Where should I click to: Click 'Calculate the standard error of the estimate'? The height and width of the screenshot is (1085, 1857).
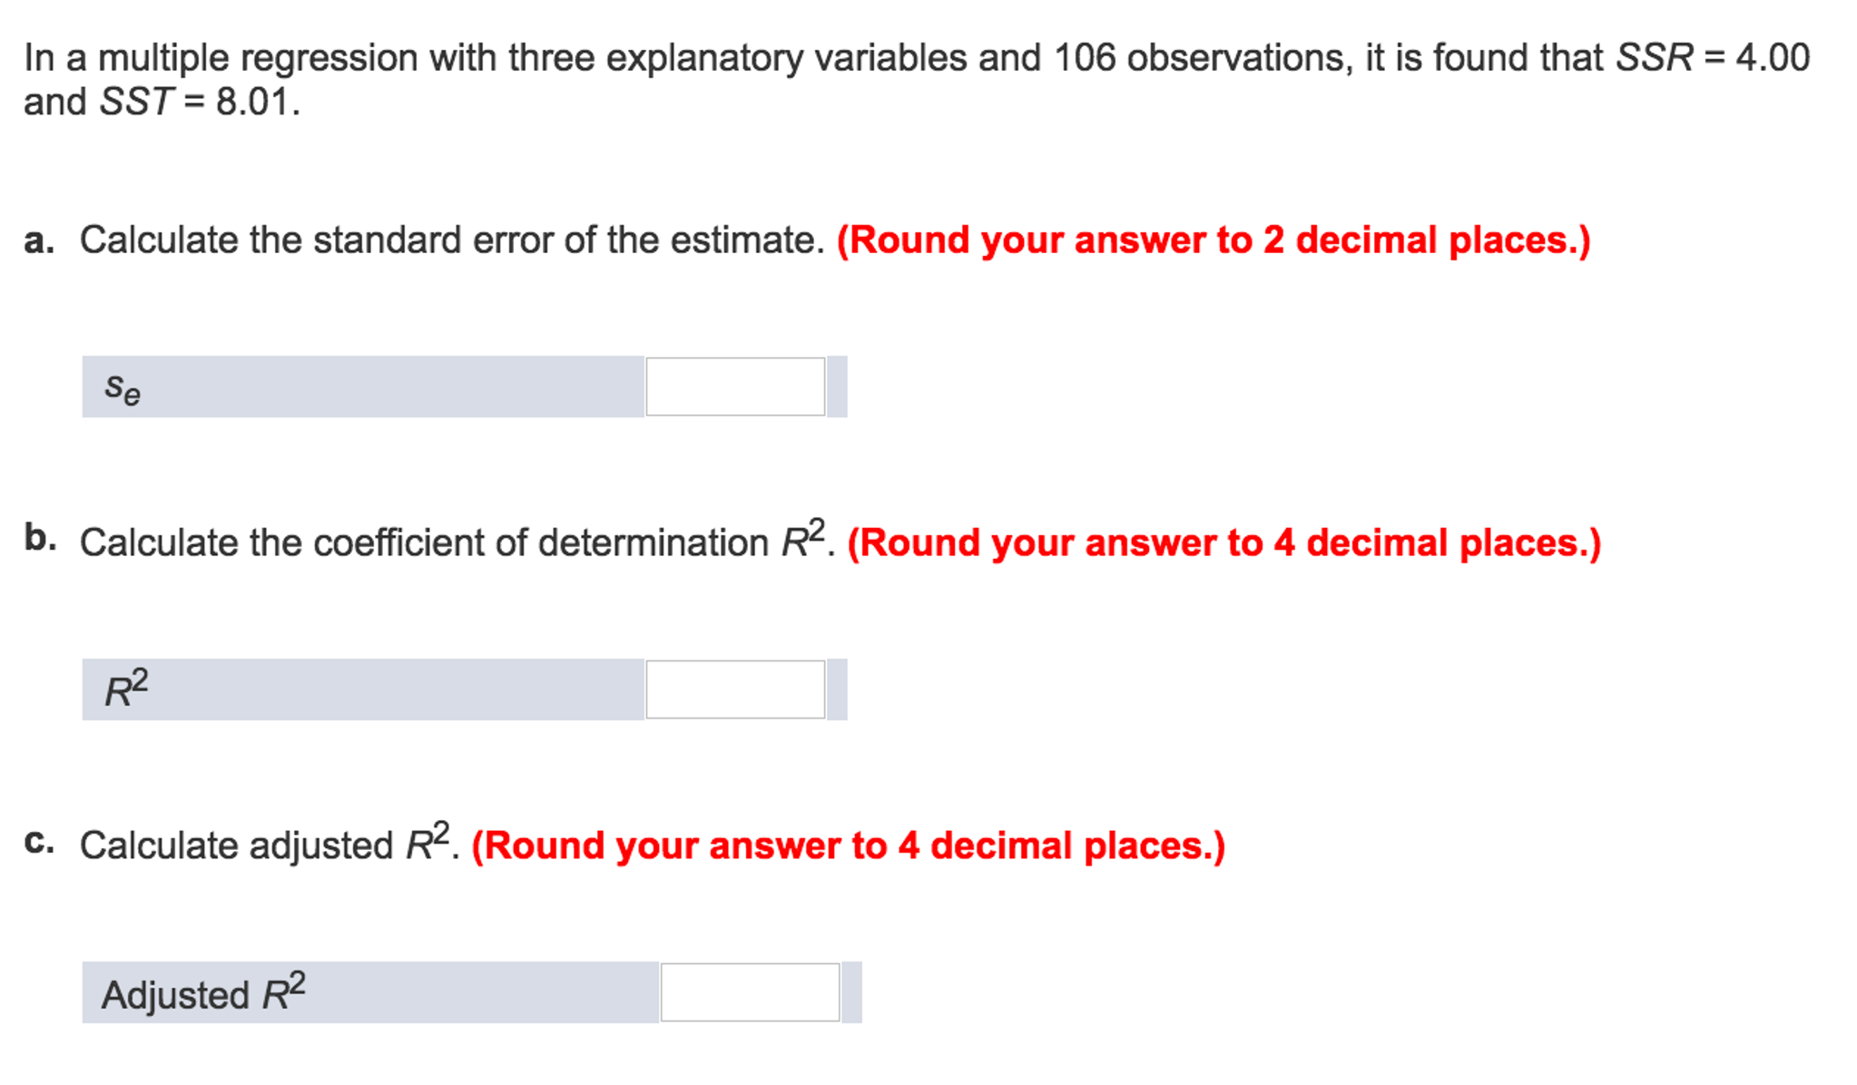coord(452,240)
